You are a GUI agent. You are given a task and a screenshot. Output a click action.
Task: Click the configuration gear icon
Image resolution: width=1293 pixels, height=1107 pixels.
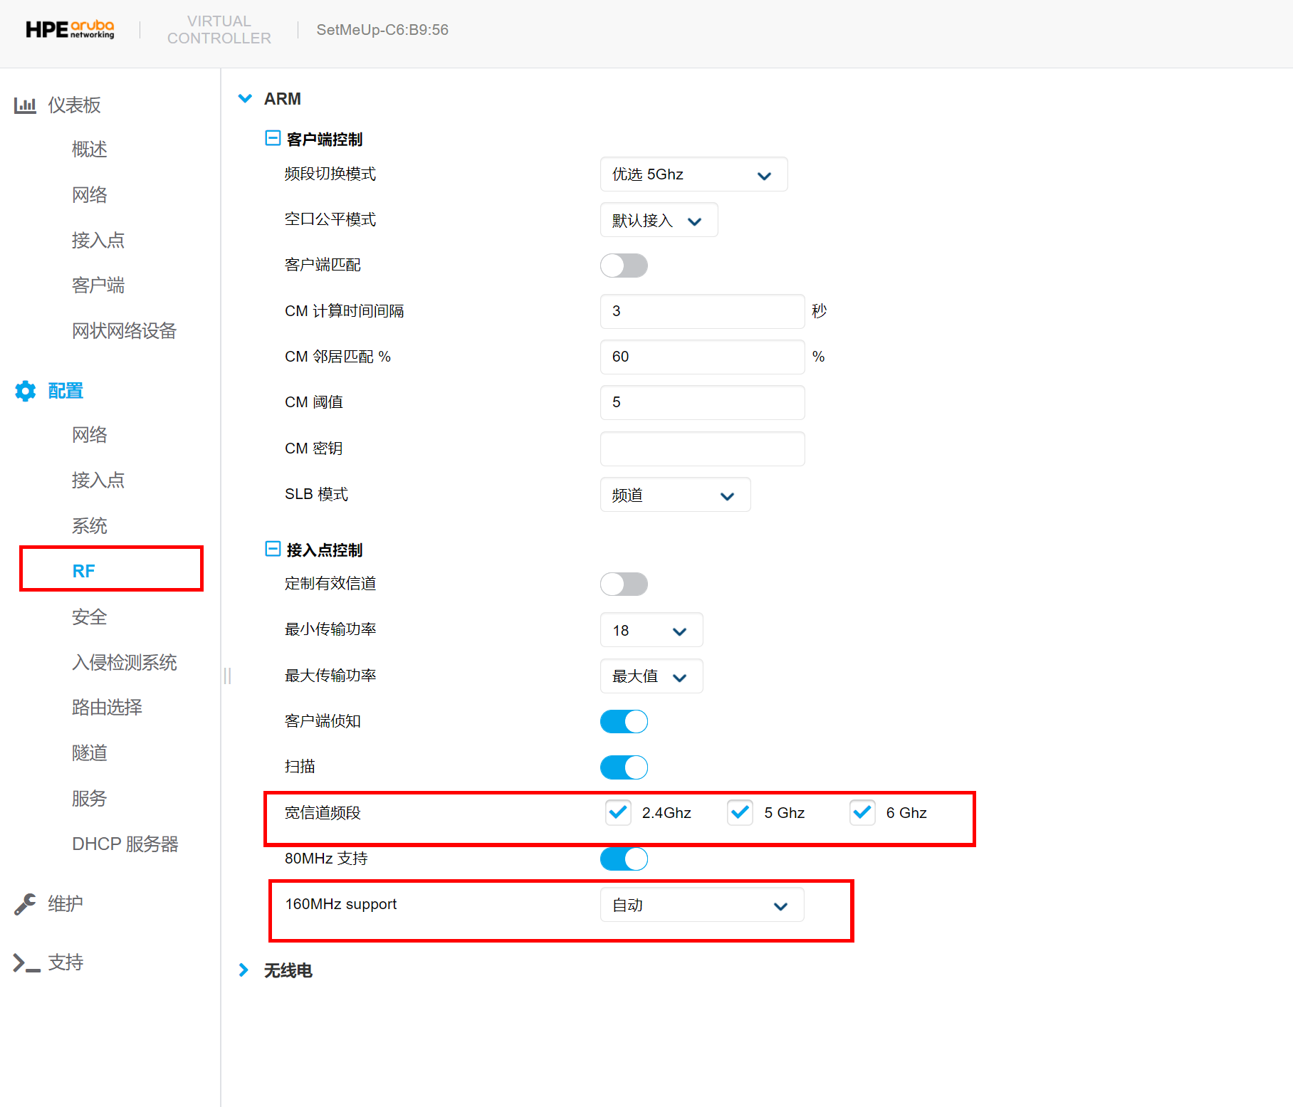[x=25, y=391]
